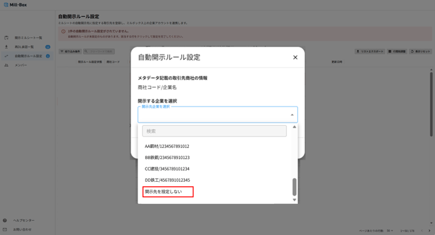Click the Mill-Box logo icon

(x=6, y=5)
